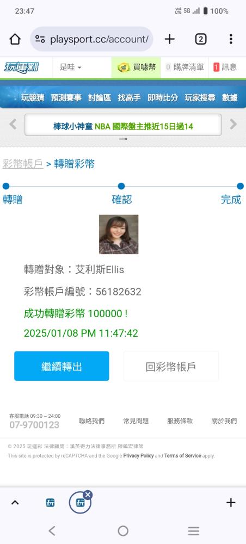Show previous banner with left arrow

point(13,124)
